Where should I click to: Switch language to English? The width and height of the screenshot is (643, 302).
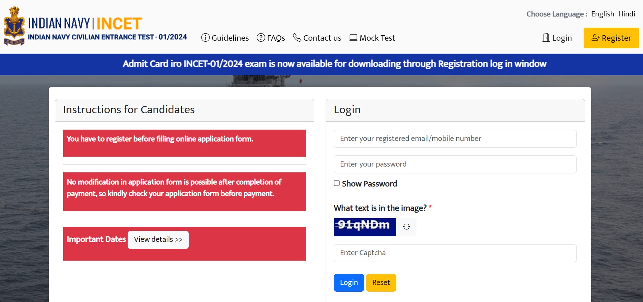pyautogui.click(x=603, y=14)
